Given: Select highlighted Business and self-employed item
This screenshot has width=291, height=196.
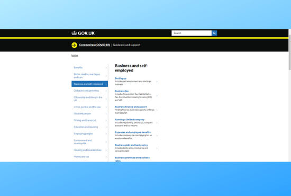Looking at the screenshot, I should pyautogui.click(x=89, y=84).
